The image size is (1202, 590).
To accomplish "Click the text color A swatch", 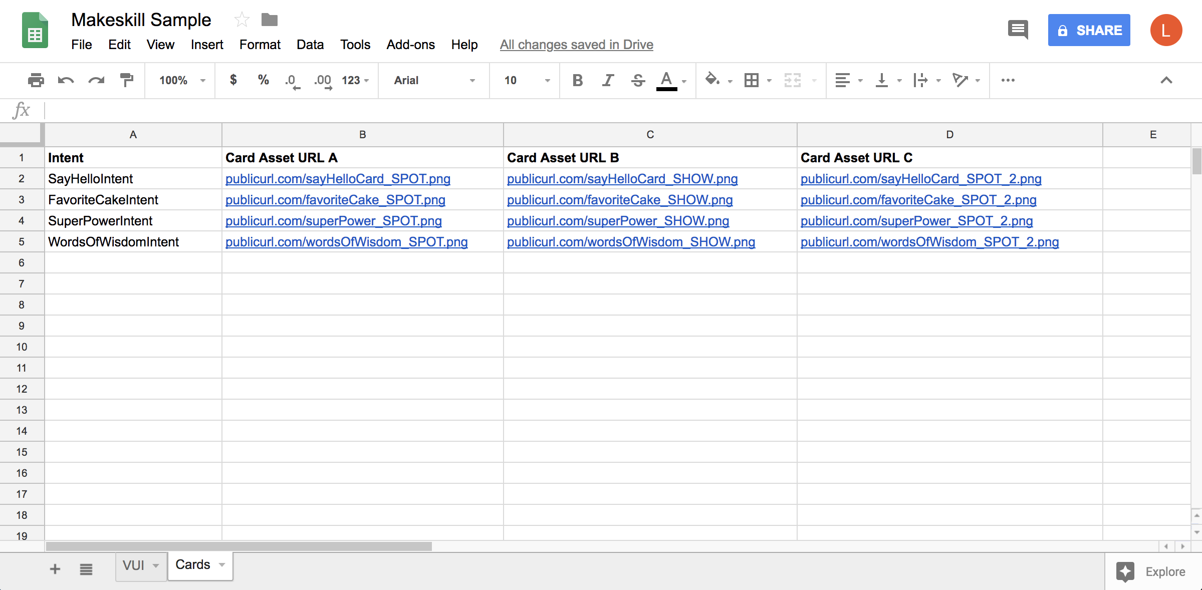I will tap(666, 80).
